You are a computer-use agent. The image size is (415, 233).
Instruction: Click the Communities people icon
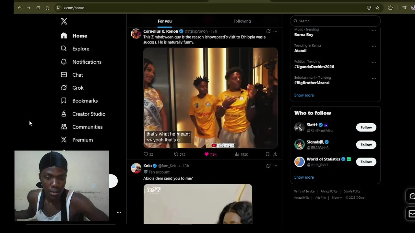pos(64,127)
